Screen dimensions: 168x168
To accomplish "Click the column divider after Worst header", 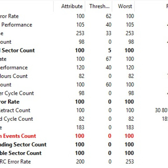I will pyautogui.click(x=135, y=6).
